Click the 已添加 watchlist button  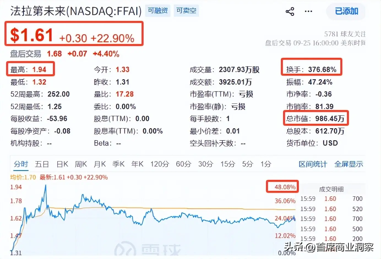(x=346, y=11)
